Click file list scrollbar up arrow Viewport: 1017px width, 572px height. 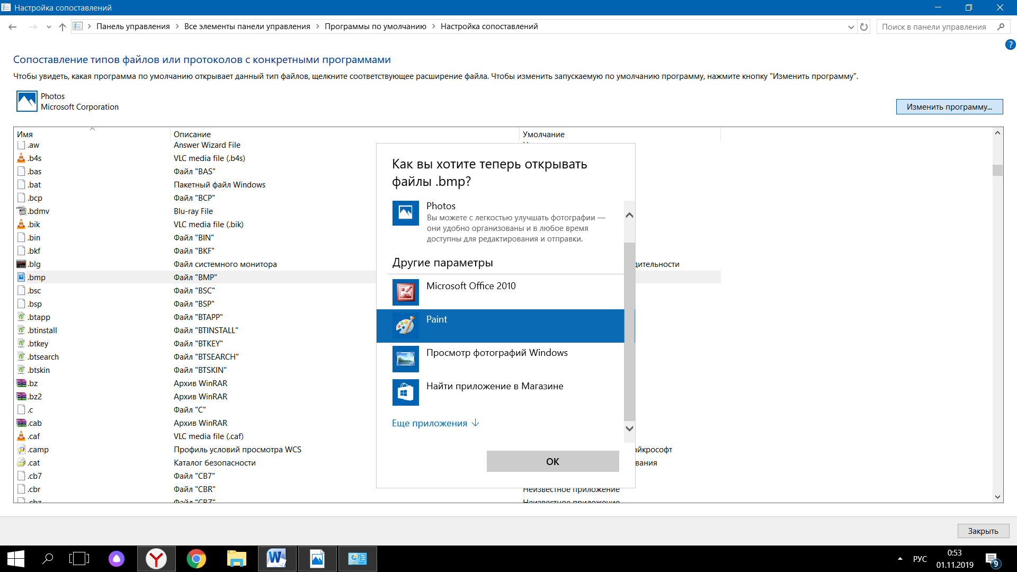coord(997,133)
